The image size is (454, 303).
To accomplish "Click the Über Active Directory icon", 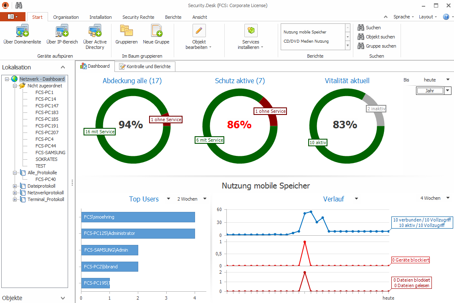I will [x=95, y=31].
